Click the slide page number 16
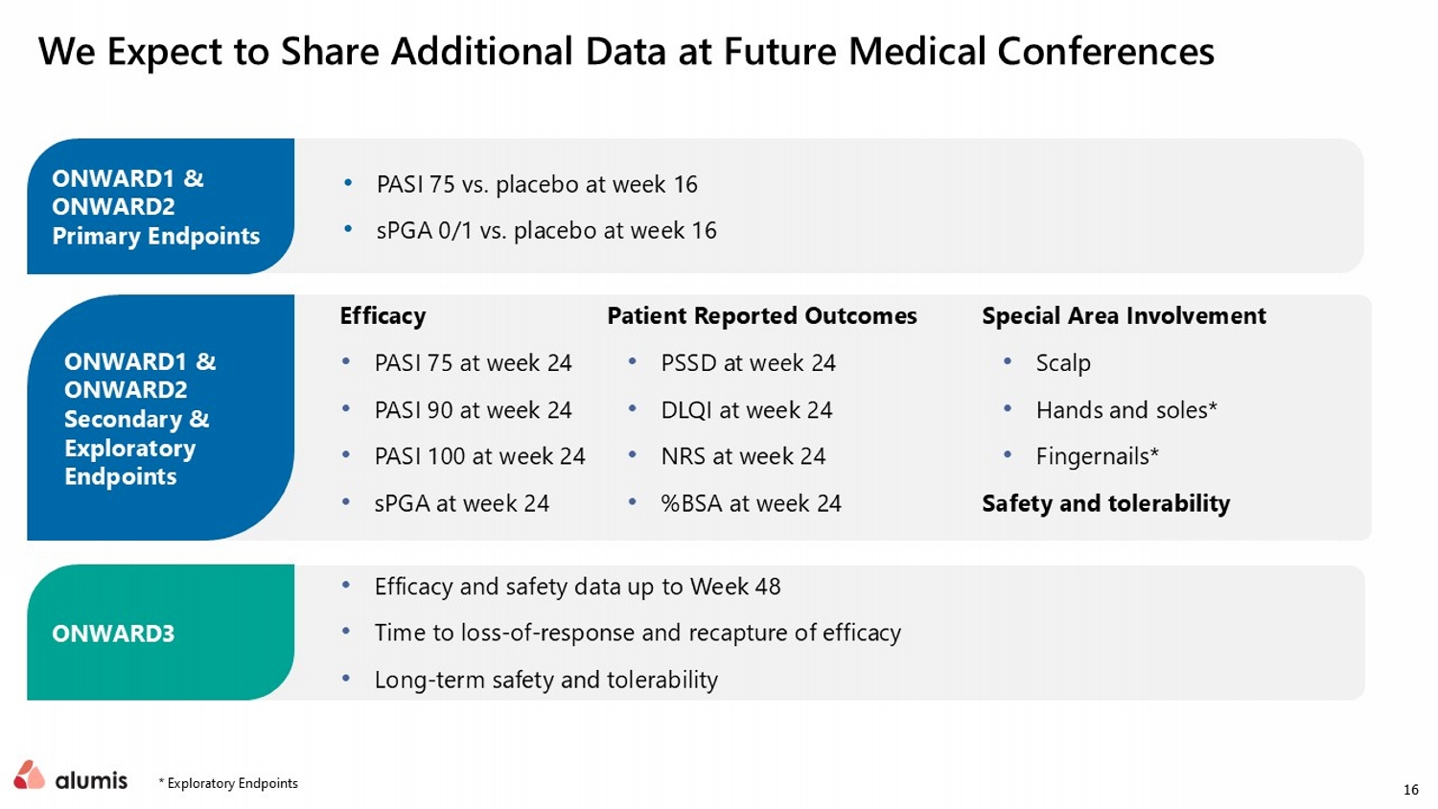 coord(1410,790)
